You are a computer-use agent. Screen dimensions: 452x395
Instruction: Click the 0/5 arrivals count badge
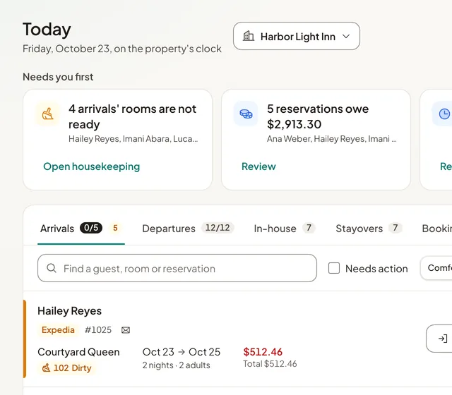(x=91, y=228)
